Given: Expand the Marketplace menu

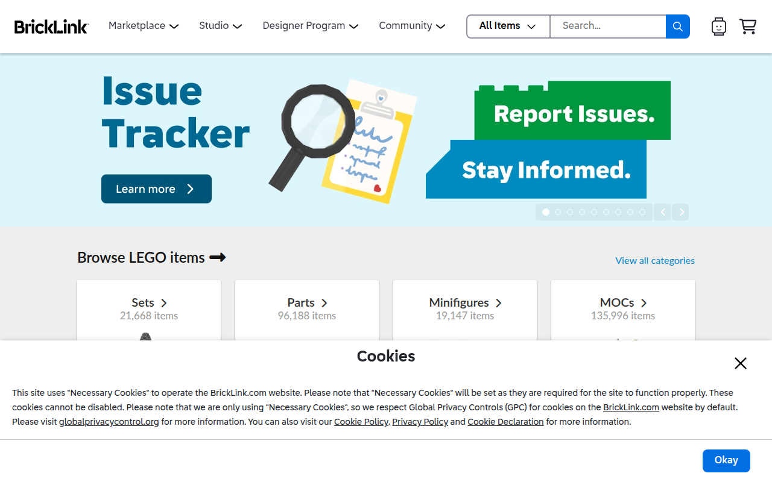Looking at the screenshot, I should point(144,26).
